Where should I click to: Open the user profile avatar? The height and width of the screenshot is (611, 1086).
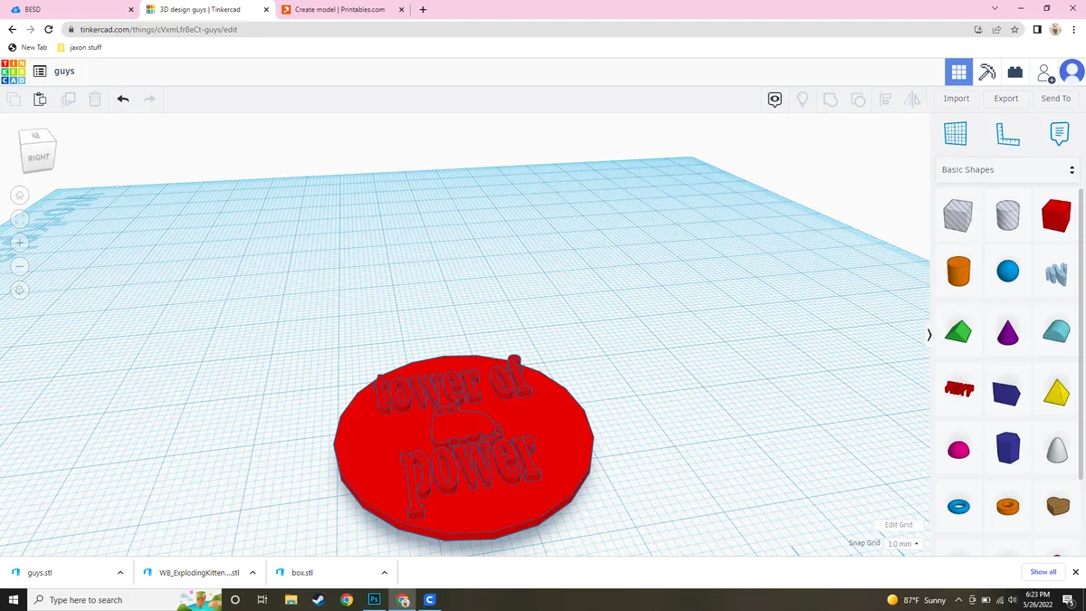click(x=1072, y=72)
